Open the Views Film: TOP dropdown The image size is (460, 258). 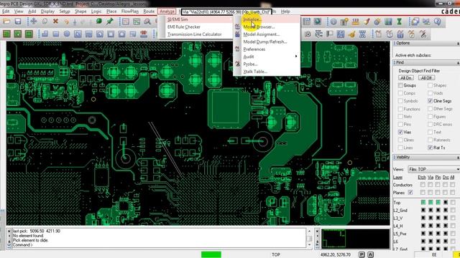point(433,169)
